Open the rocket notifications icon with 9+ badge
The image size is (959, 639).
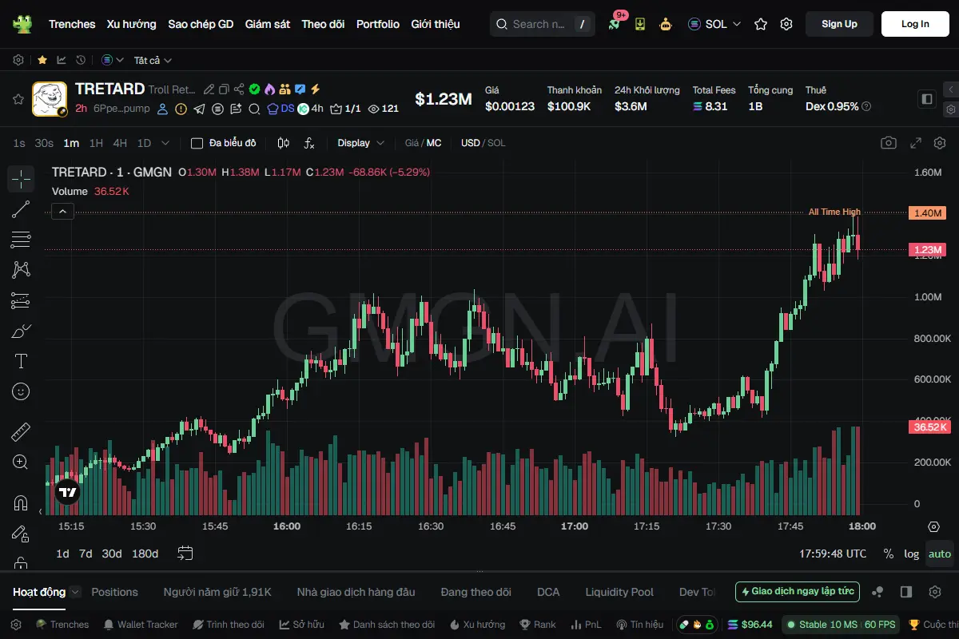[x=614, y=24]
